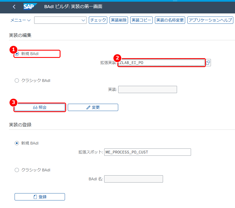Click the 実装 input field
This screenshot has height=208, width=235.
pyautogui.click(x=148, y=89)
